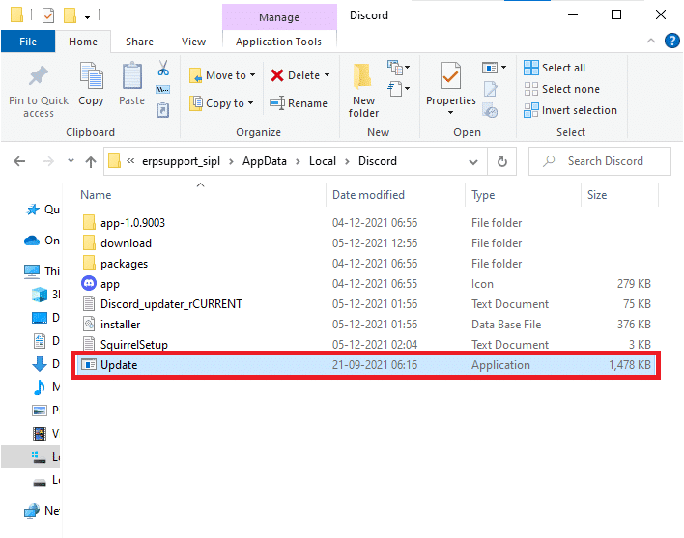Open the Move to dropdown
684x538 pixels.
tap(222, 75)
